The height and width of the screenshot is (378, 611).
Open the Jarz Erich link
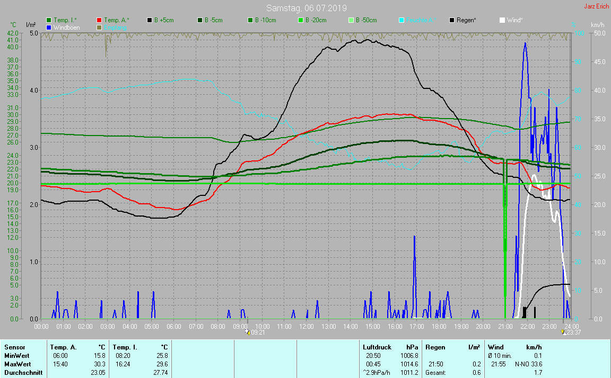click(596, 6)
